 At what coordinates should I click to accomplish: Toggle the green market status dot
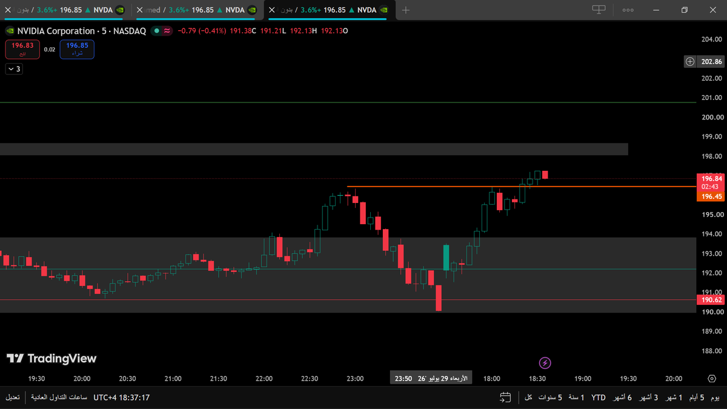coord(157,31)
